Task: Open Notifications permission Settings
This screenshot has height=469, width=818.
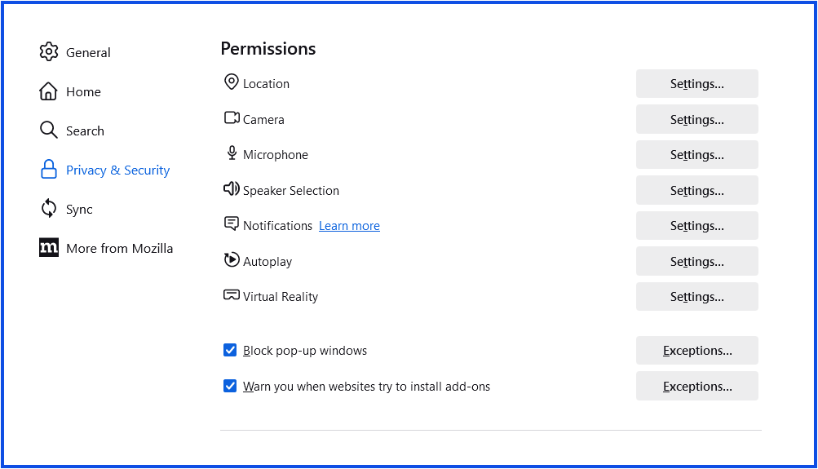Action: (696, 226)
